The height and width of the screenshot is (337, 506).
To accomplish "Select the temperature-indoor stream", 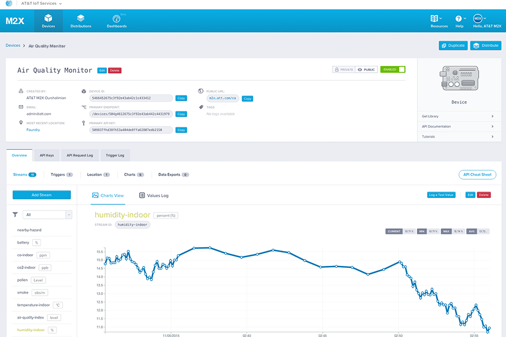I will [x=42, y=305].
